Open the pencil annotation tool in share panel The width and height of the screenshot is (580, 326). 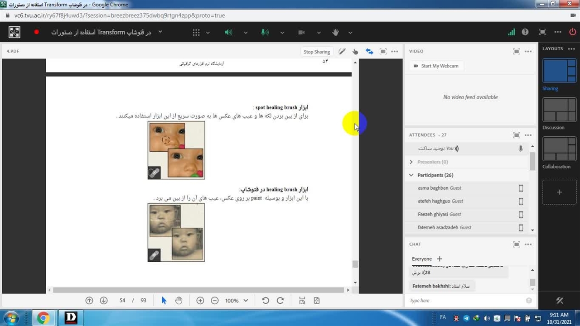342,52
